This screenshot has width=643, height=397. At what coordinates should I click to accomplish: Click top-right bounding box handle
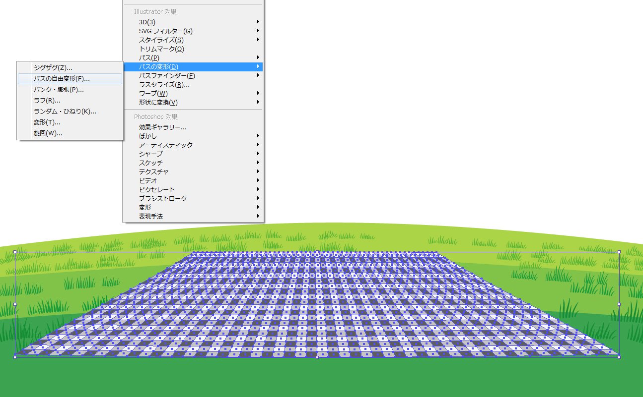point(619,252)
